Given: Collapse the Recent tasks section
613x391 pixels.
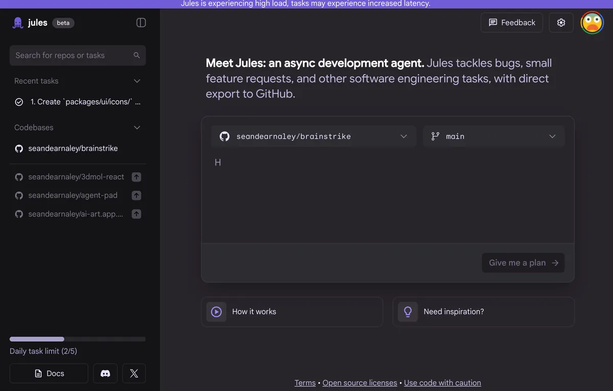Looking at the screenshot, I should coord(136,81).
